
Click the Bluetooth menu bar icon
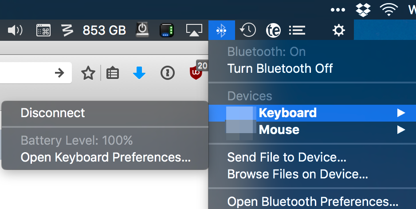(221, 30)
